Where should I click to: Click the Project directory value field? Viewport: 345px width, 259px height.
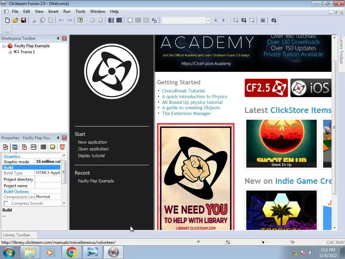click(48, 179)
